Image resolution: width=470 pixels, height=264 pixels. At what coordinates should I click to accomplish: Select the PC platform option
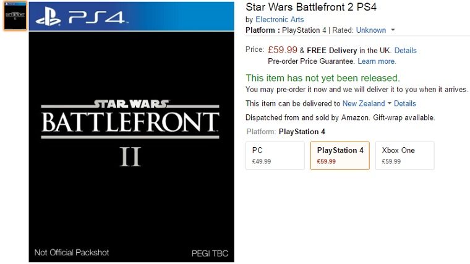tap(275, 156)
